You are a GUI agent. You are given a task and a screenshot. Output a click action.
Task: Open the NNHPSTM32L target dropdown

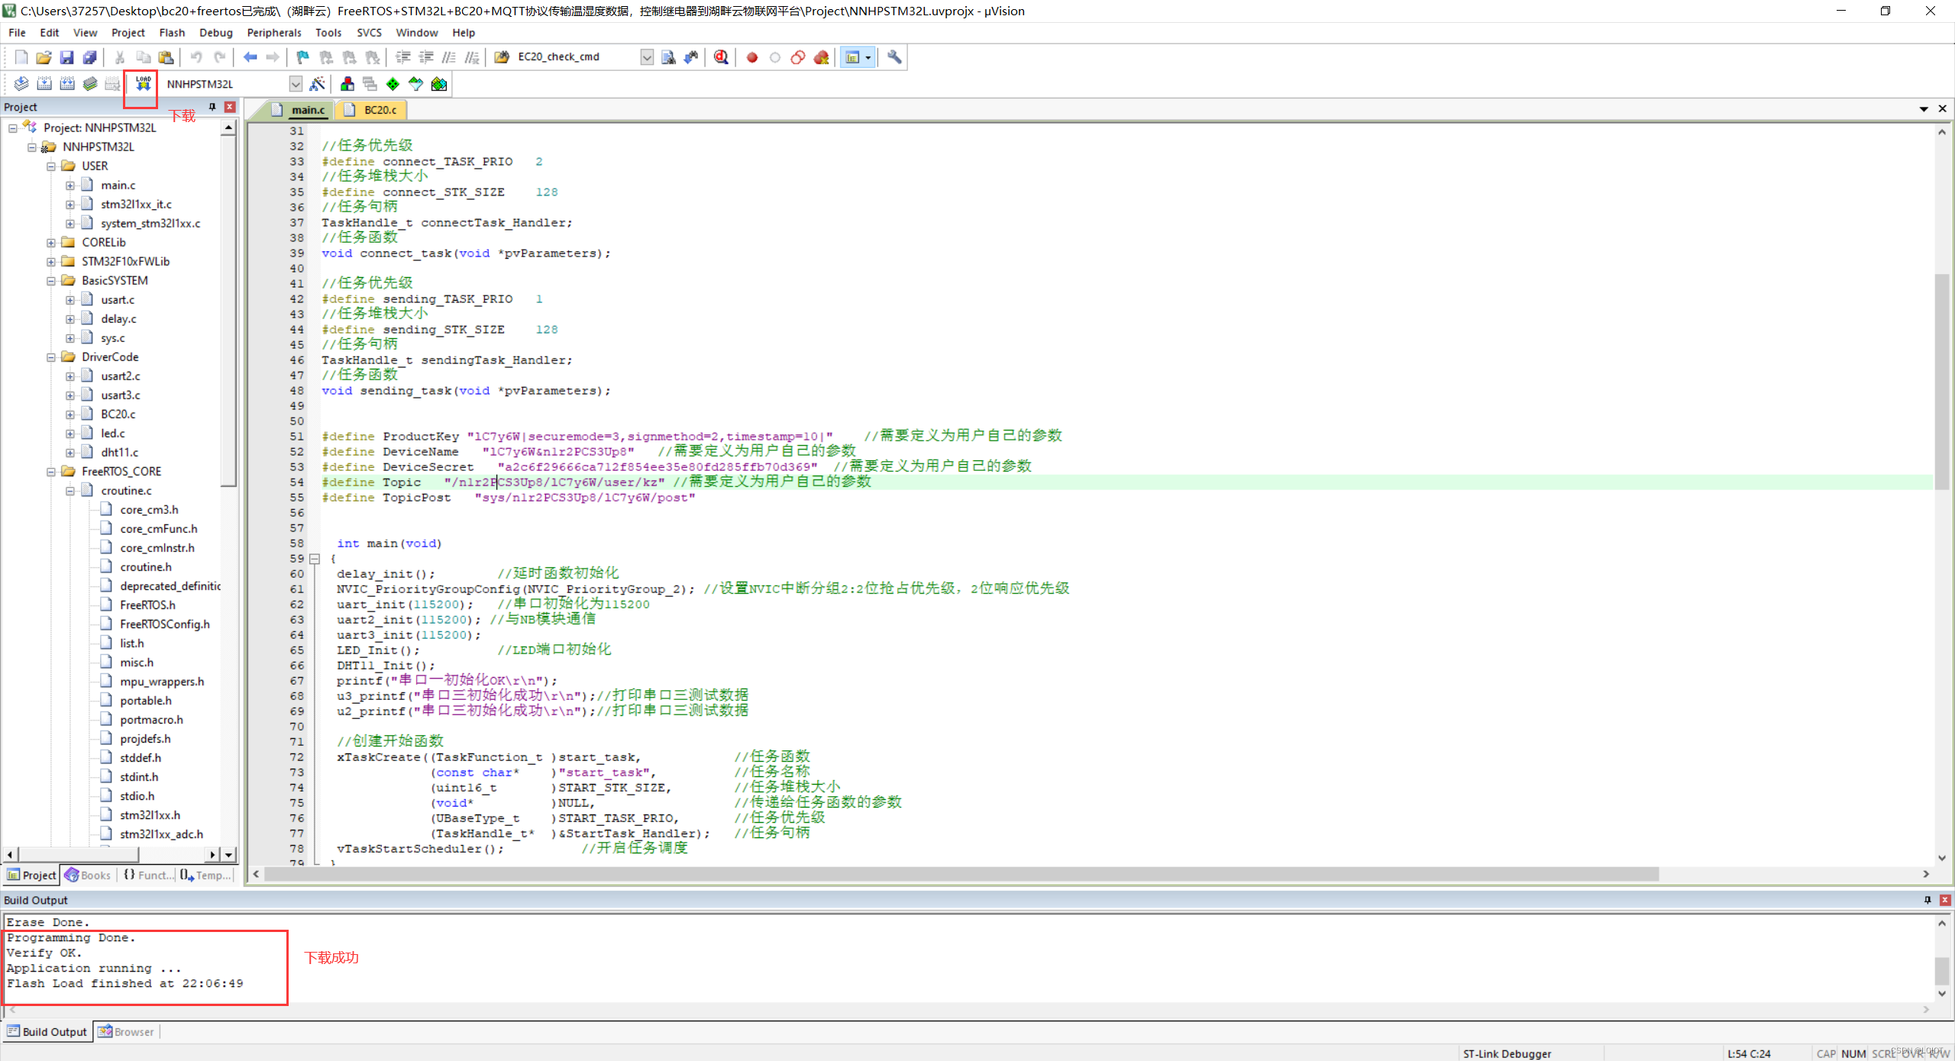click(296, 84)
